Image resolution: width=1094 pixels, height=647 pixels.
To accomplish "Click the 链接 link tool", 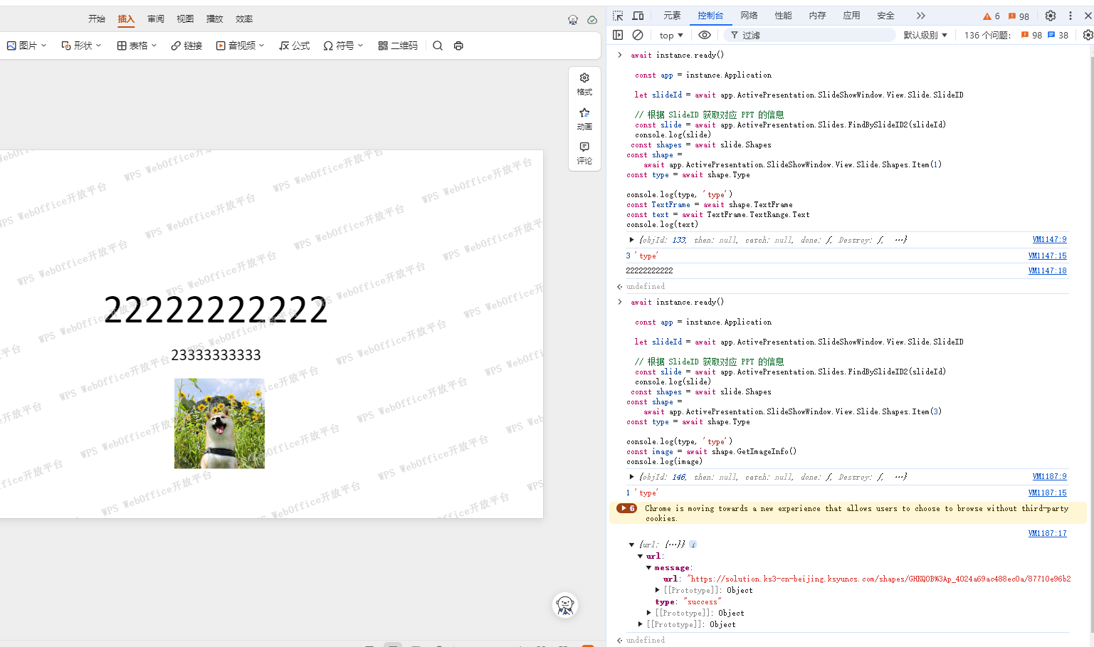I will pos(186,46).
